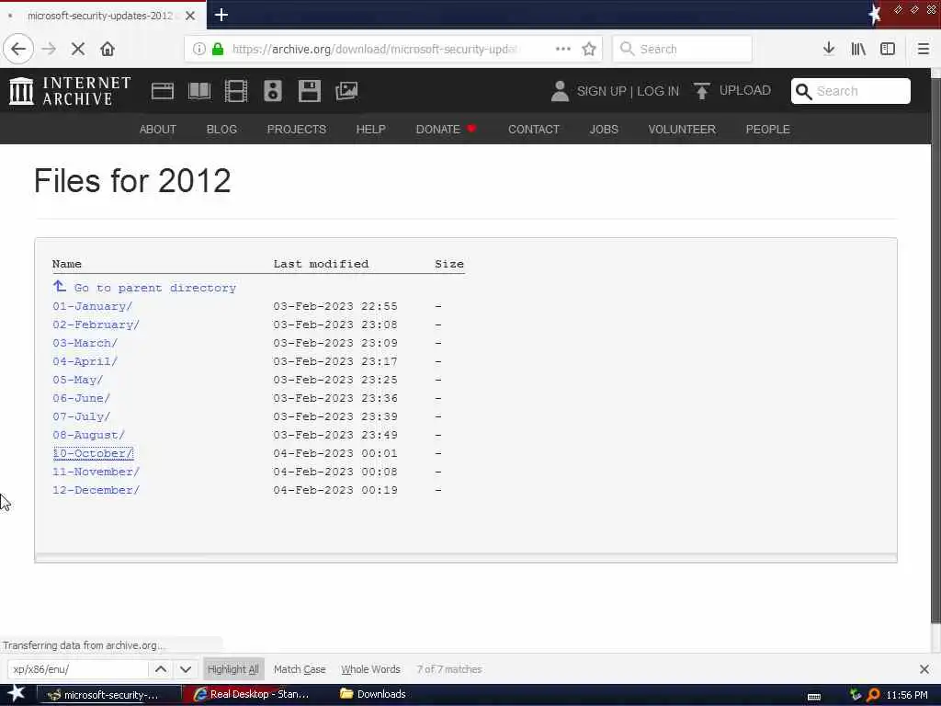Click the Internet Archive logo
Screen dimensions: 941x706
click(70, 91)
